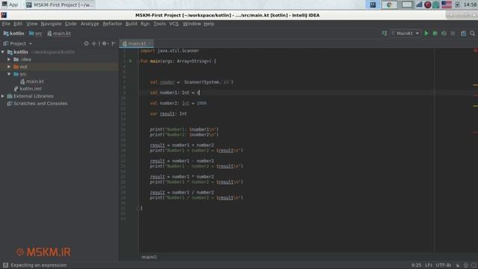Image resolution: width=478 pixels, height=269 pixels.
Task: Select main.kt in the project tree
Action: click(32, 81)
